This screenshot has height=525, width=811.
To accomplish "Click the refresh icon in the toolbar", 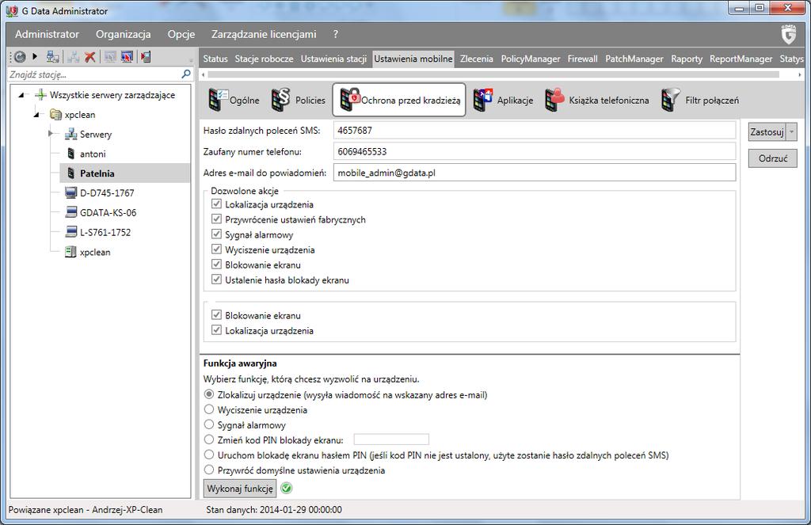I will point(20,57).
